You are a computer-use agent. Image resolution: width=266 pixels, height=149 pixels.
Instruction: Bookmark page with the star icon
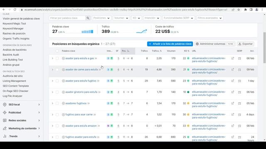(x=239, y=10)
